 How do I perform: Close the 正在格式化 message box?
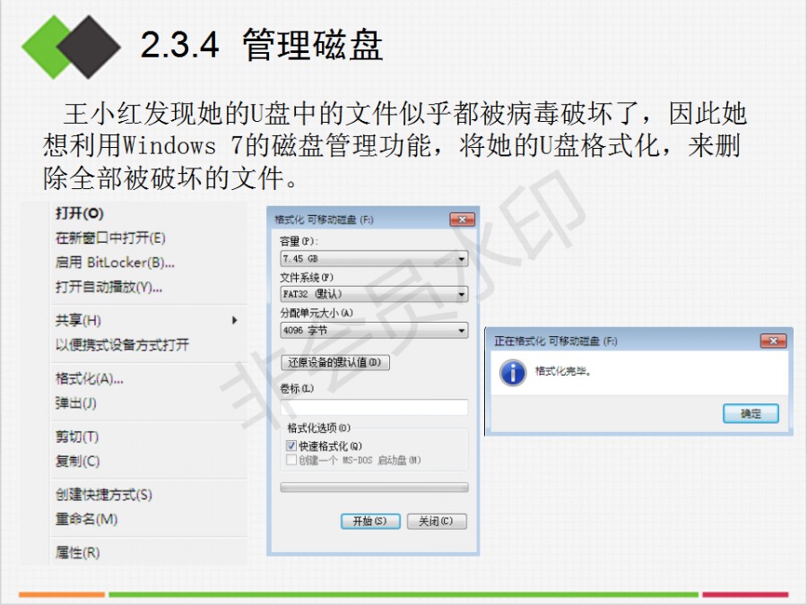pos(773,341)
